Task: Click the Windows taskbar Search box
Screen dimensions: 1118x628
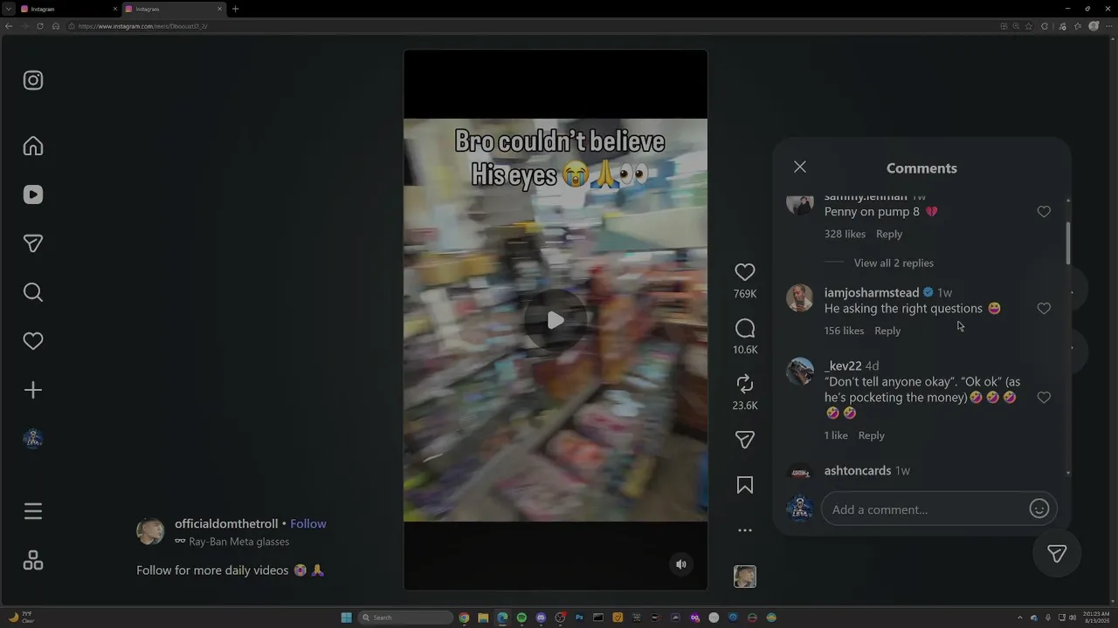Action: click(406, 618)
